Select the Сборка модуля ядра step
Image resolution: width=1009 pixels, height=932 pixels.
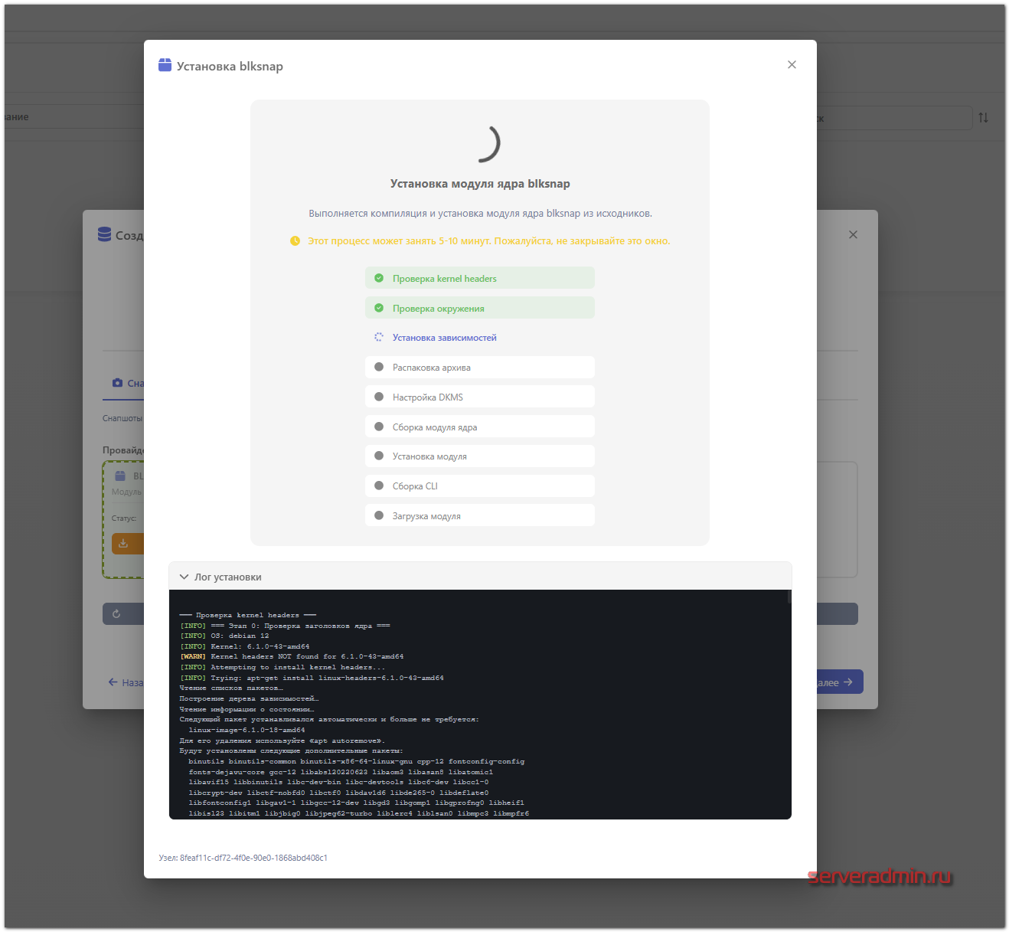click(480, 427)
